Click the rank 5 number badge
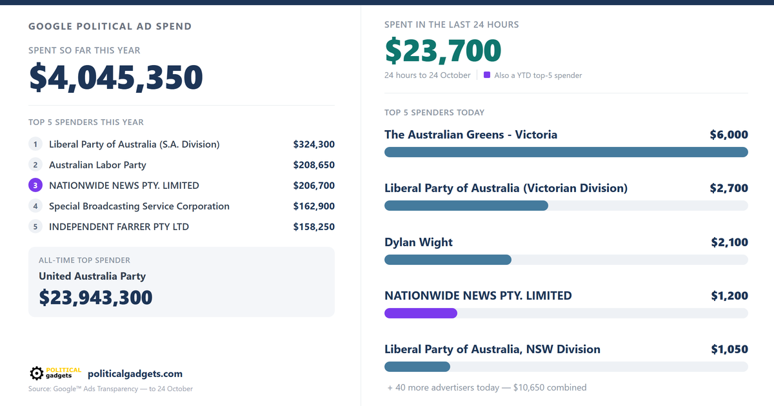The image size is (774, 406). pos(35,227)
